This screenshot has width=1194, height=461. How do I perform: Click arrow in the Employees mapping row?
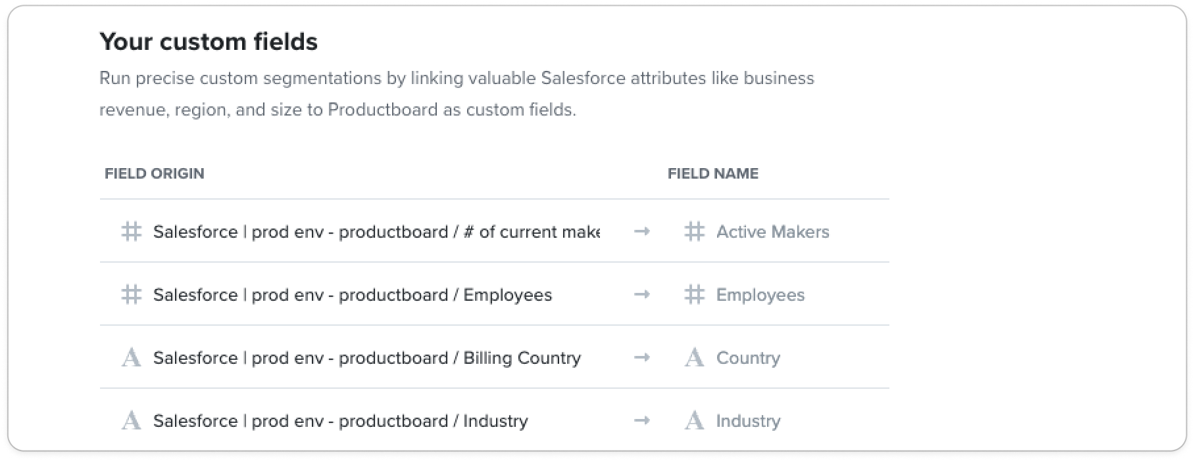tap(642, 294)
